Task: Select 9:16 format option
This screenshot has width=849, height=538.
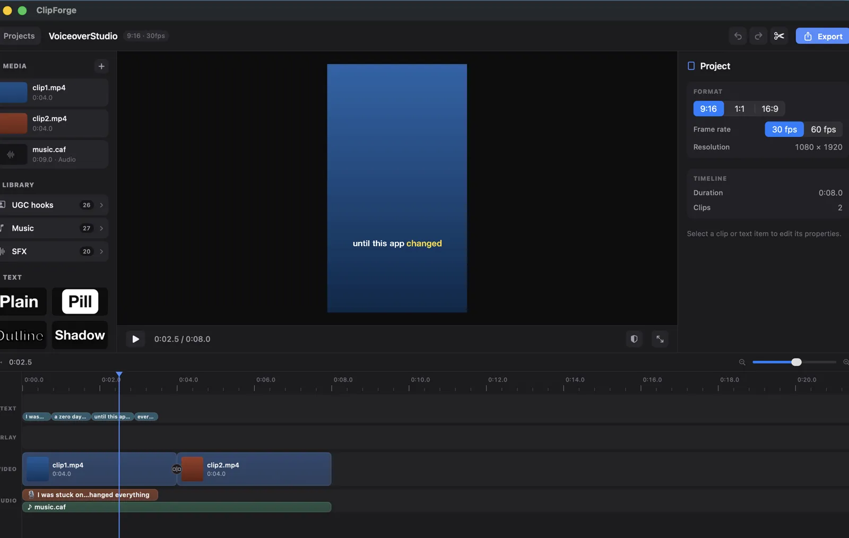Action: pyautogui.click(x=708, y=109)
